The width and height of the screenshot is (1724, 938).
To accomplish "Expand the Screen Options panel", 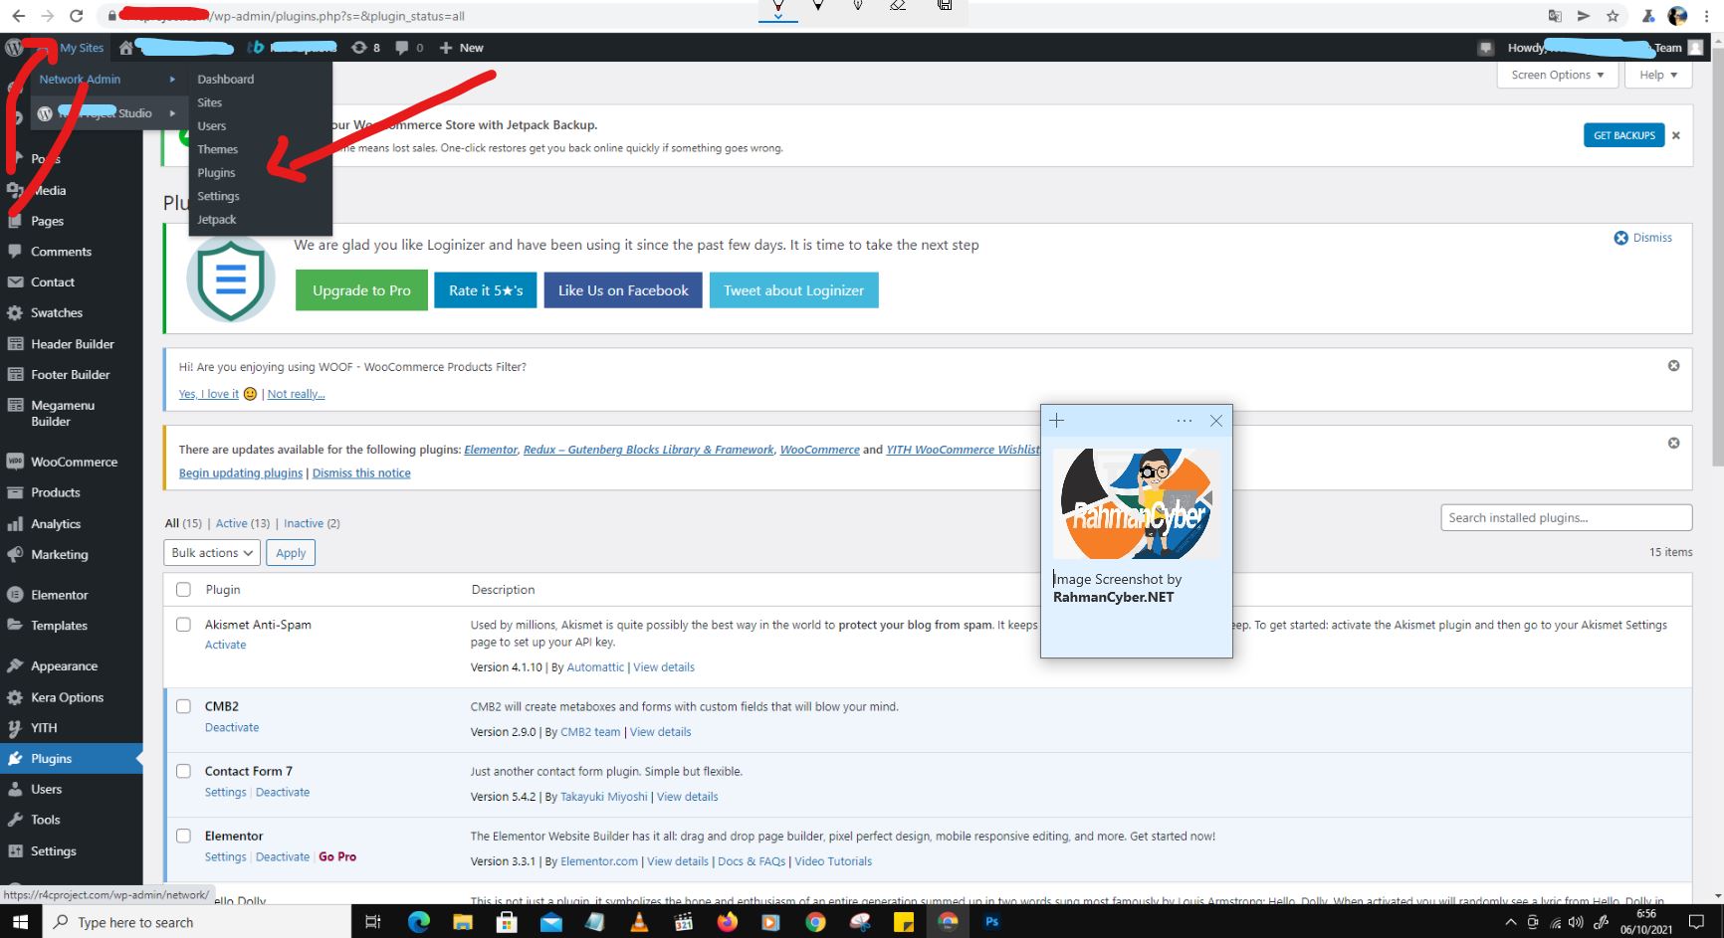I will click(x=1556, y=75).
